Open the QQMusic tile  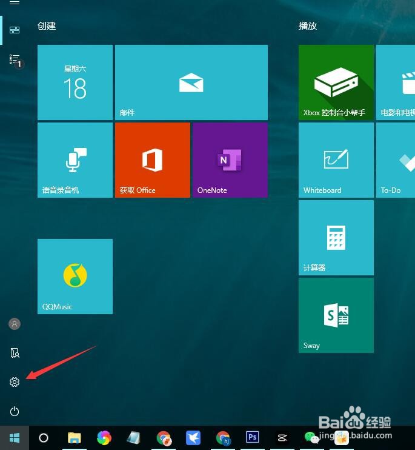pos(75,277)
